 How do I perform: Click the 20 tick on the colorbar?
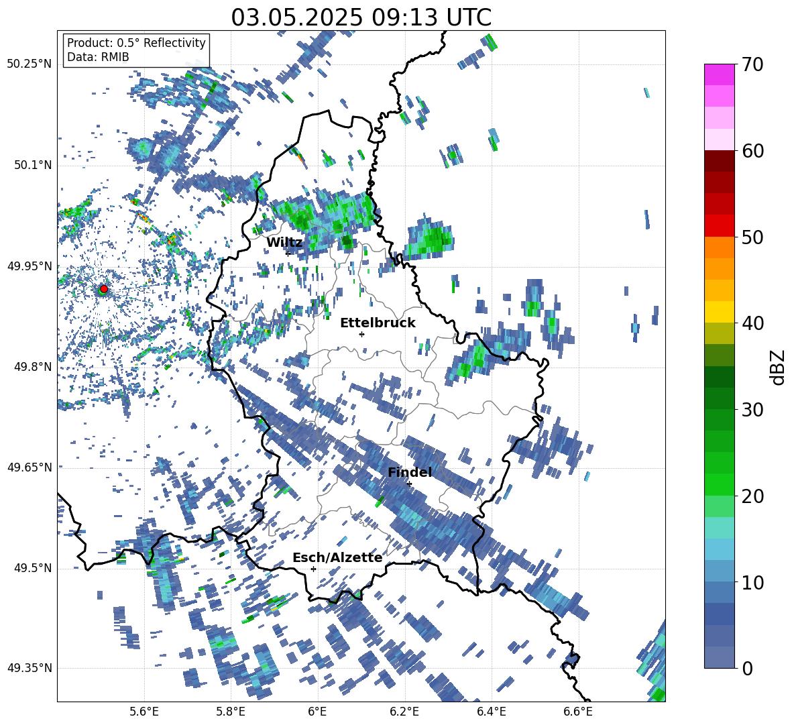(x=752, y=496)
